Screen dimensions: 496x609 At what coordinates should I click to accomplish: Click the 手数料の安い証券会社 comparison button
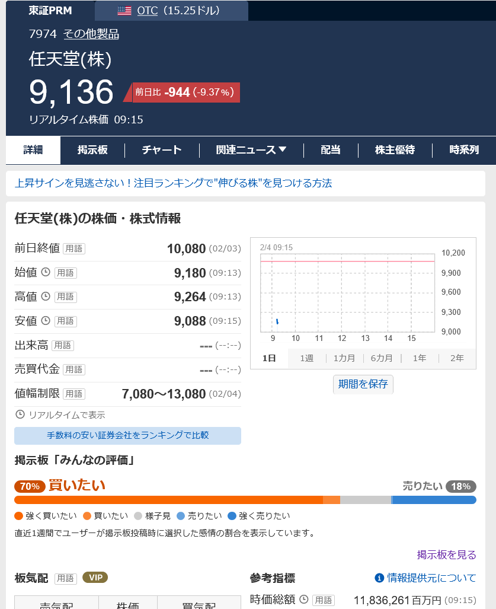(x=127, y=435)
